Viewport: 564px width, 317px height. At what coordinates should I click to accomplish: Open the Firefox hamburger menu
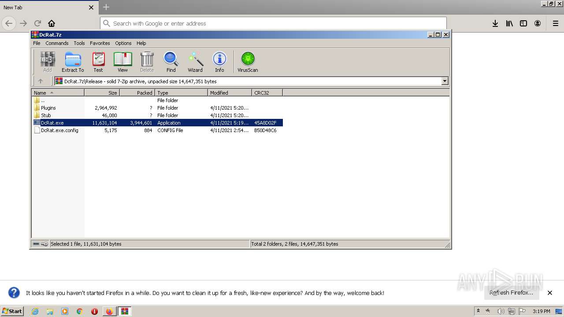(556, 23)
